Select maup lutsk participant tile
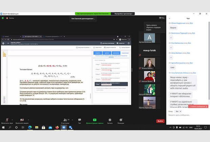 point(149,50)
